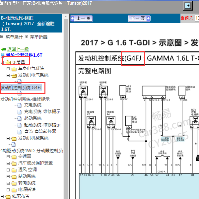The image size is (199, 199).
Task: Open 发动机控制系统-维修提示 entry
Action: [25, 99]
